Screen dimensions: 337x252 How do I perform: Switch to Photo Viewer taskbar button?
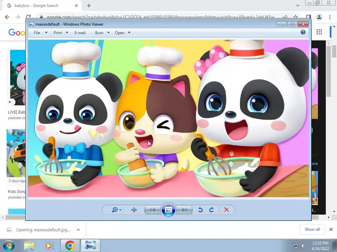point(91,245)
